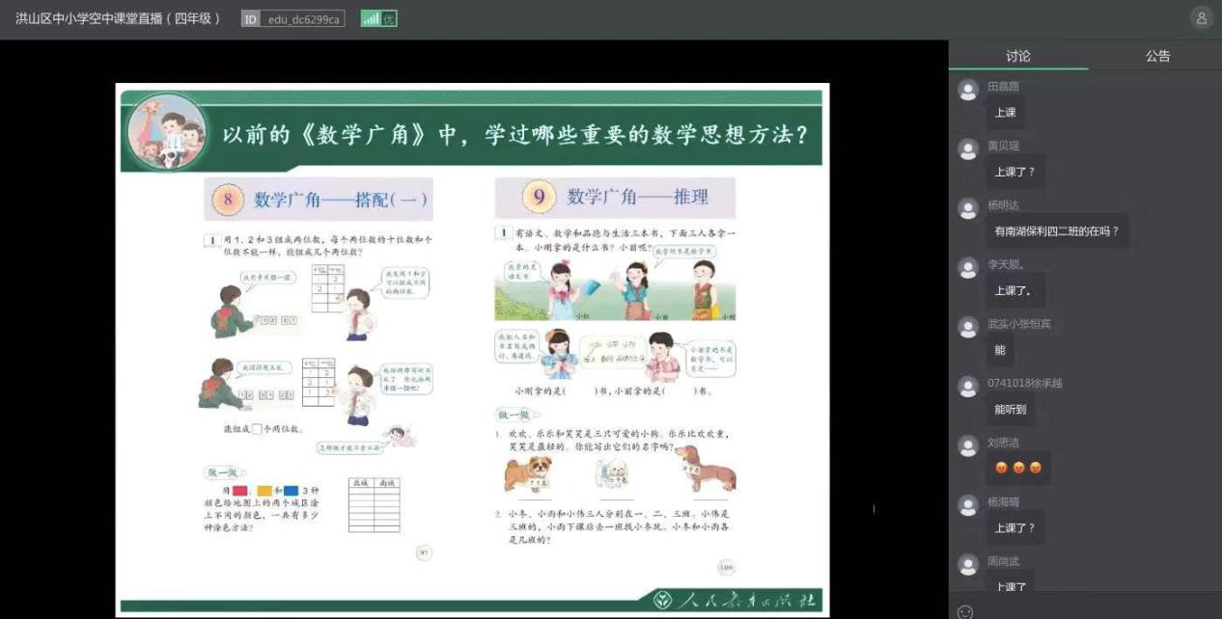Image resolution: width=1222 pixels, height=619 pixels.
Task: Click 李天顺's avatar in the chat
Action: pyautogui.click(x=968, y=268)
